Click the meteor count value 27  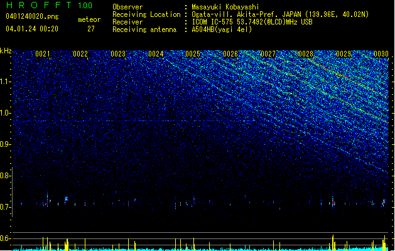click(91, 29)
